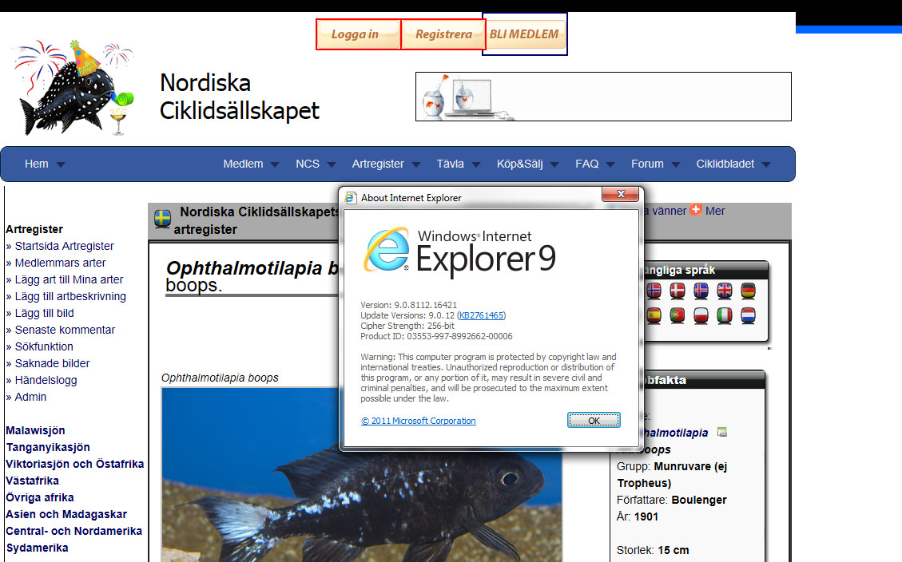Image resolution: width=902 pixels, height=562 pixels.
Task: Click the Swedish flag icon beside artregister title
Action: [x=163, y=220]
